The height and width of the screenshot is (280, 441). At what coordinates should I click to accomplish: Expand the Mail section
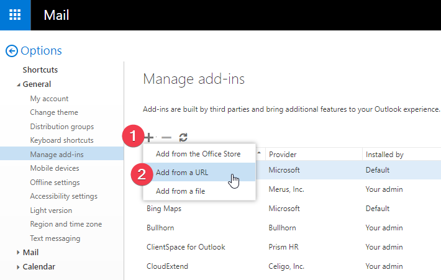click(x=18, y=253)
